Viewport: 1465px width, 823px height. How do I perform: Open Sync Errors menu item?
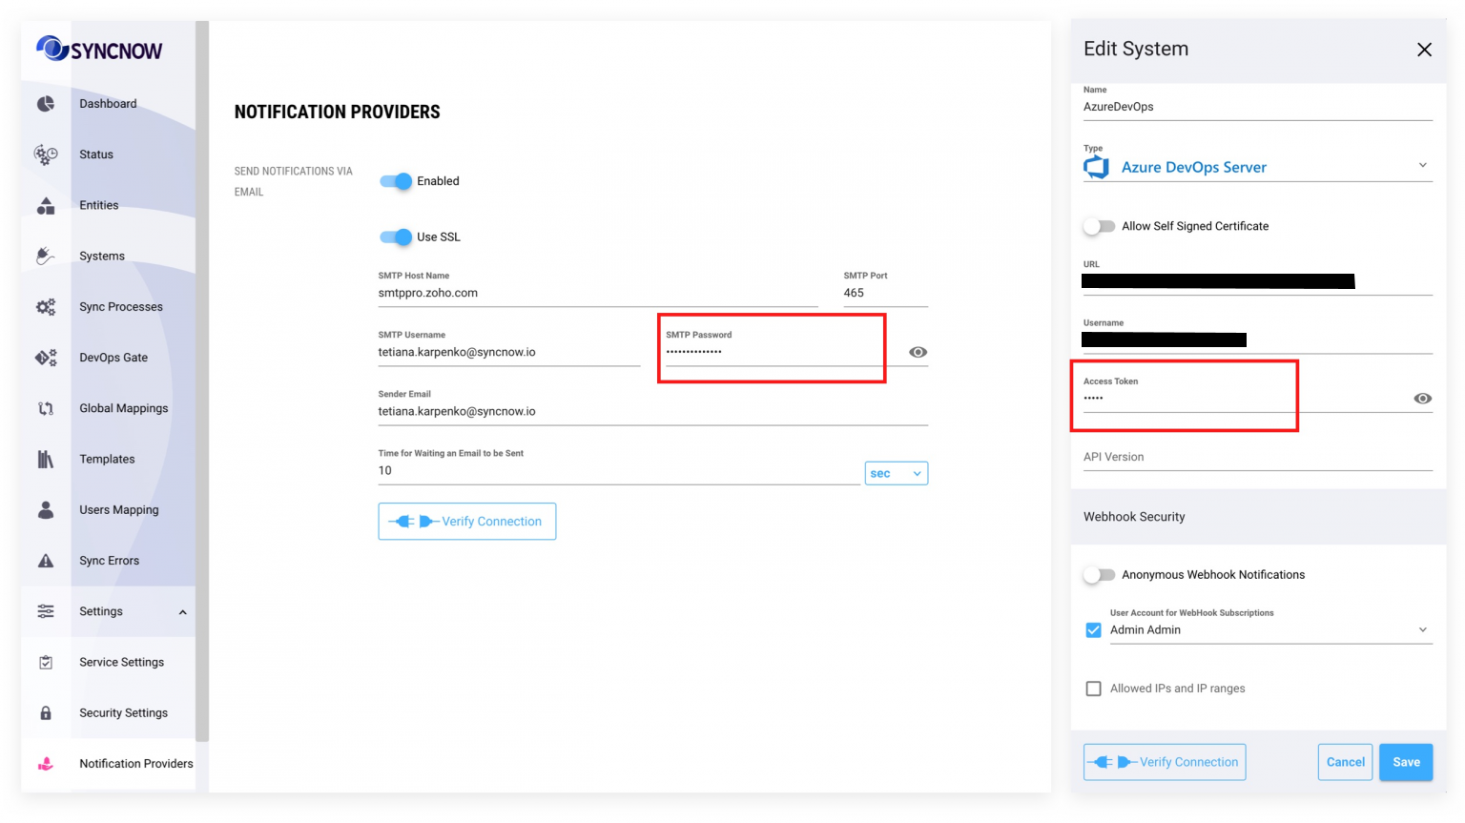pyautogui.click(x=108, y=561)
